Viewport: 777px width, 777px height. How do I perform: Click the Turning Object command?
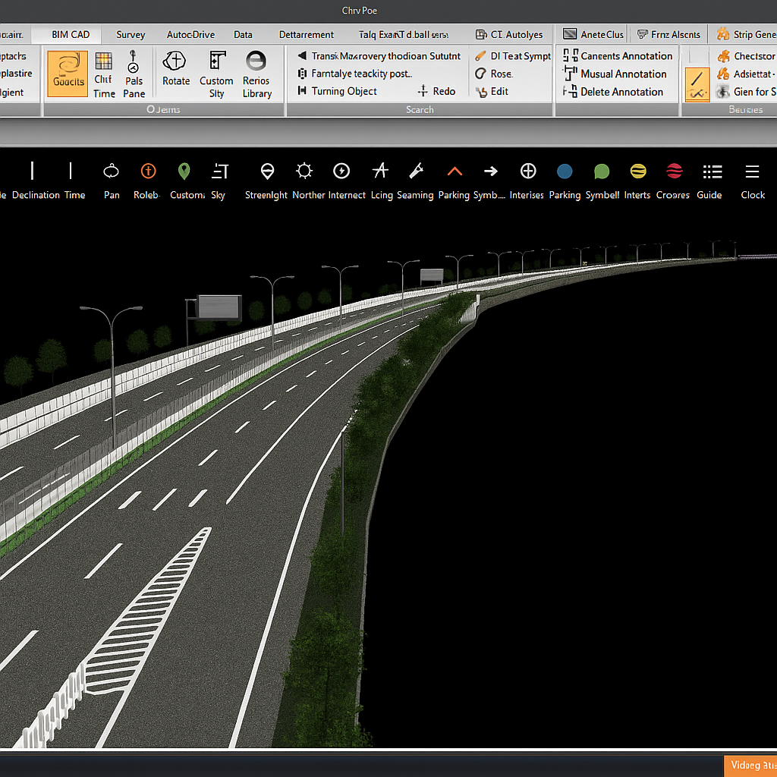tap(344, 91)
